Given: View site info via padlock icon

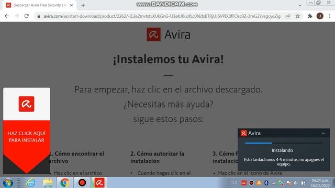Looking at the screenshot, I should [x=39, y=16].
